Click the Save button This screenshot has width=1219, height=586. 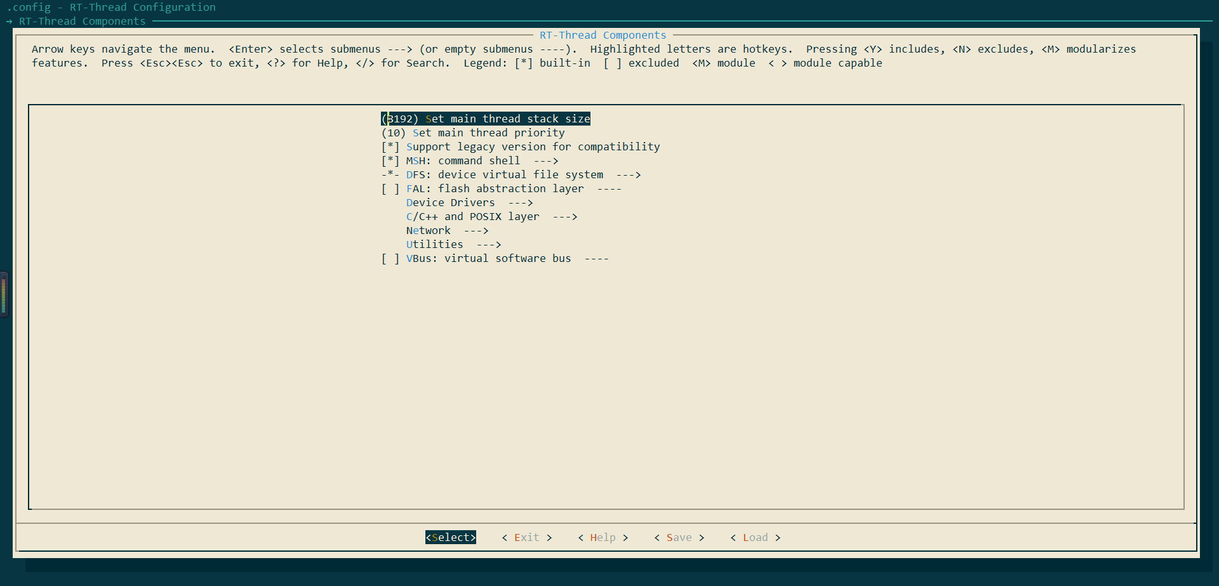click(x=679, y=537)
